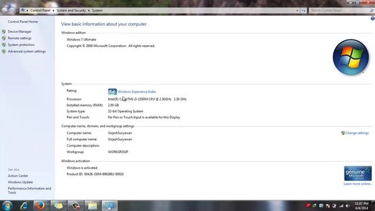
Task: Open Action Center under See also
Action: coord(18,176)
